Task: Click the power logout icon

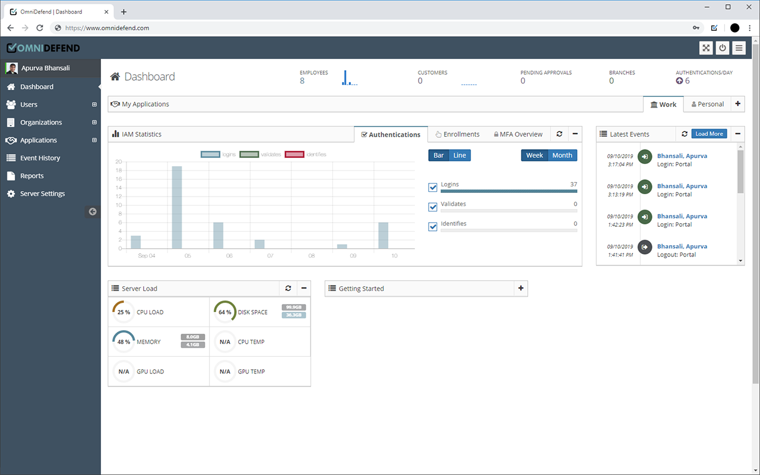Action: coord(722,48)
